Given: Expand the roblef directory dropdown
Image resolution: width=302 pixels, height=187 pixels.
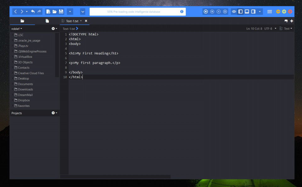Looking at the screenshot, I should tap(17, 29).
